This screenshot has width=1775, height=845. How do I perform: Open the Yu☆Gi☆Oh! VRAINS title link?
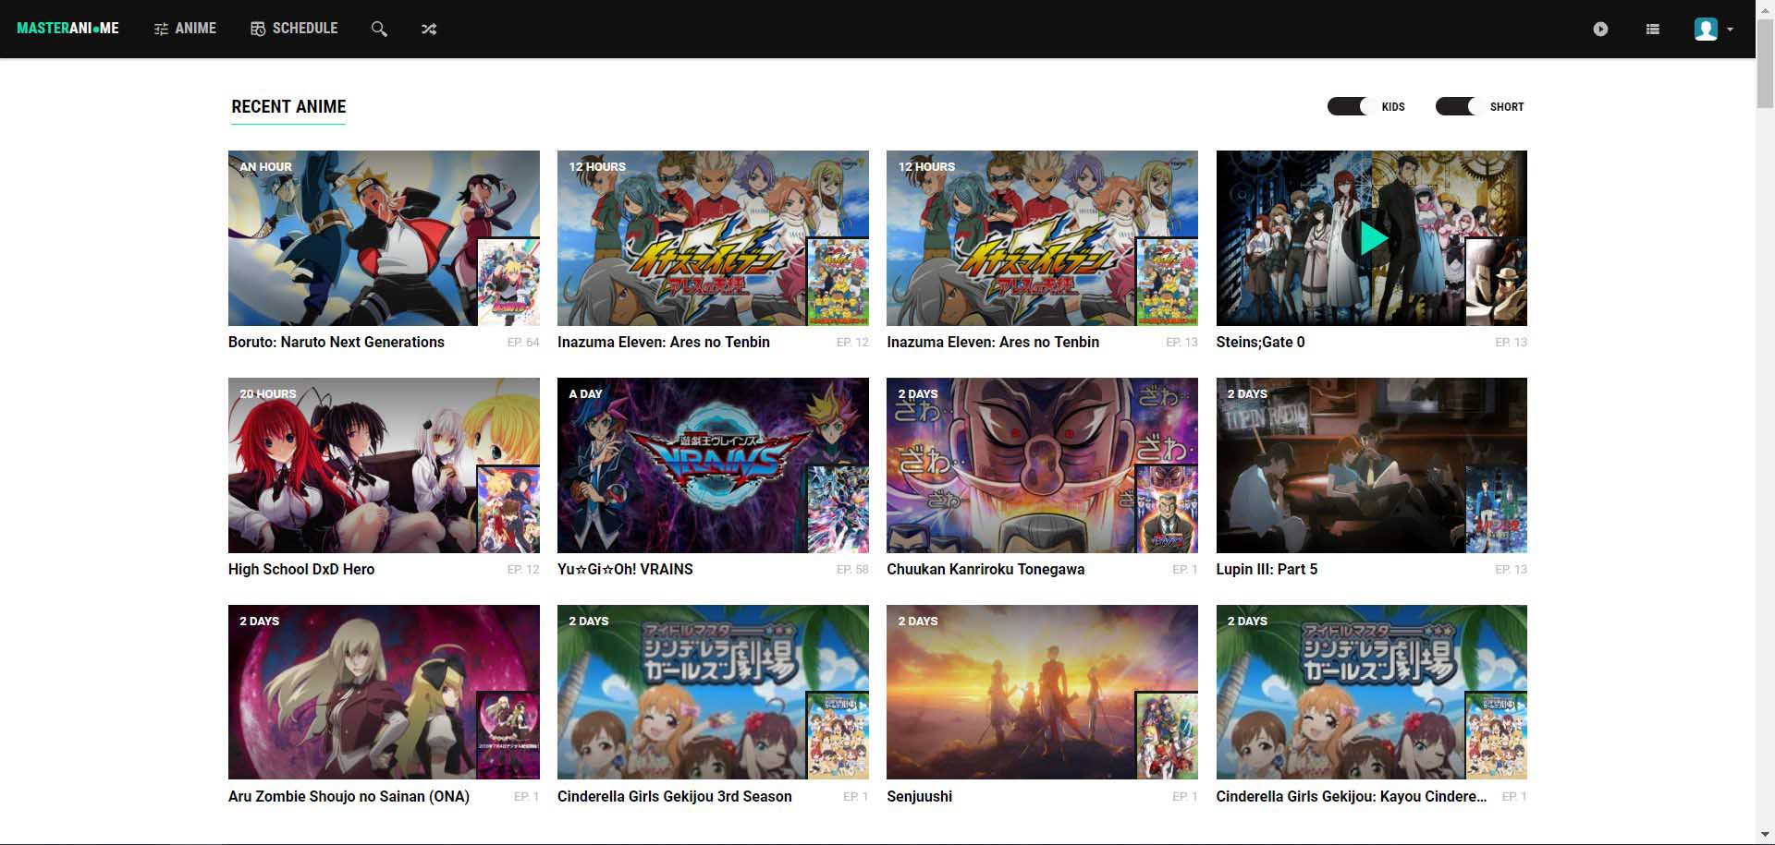pyautogui.click(x=625, y=569)
